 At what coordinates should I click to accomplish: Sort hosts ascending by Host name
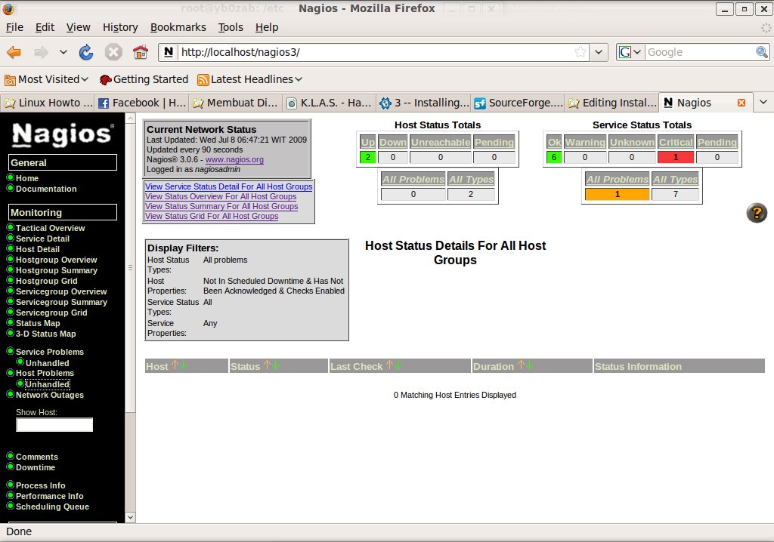pos(174,365)
